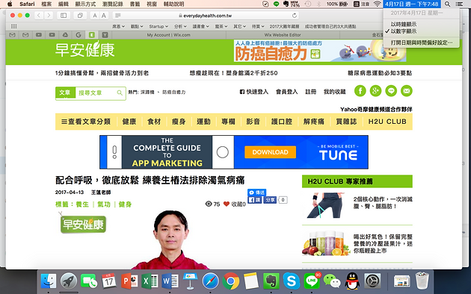Open the H2U CLUB navigation link
Viewport: 471px width, 294px height.
[x=387, y=122]
